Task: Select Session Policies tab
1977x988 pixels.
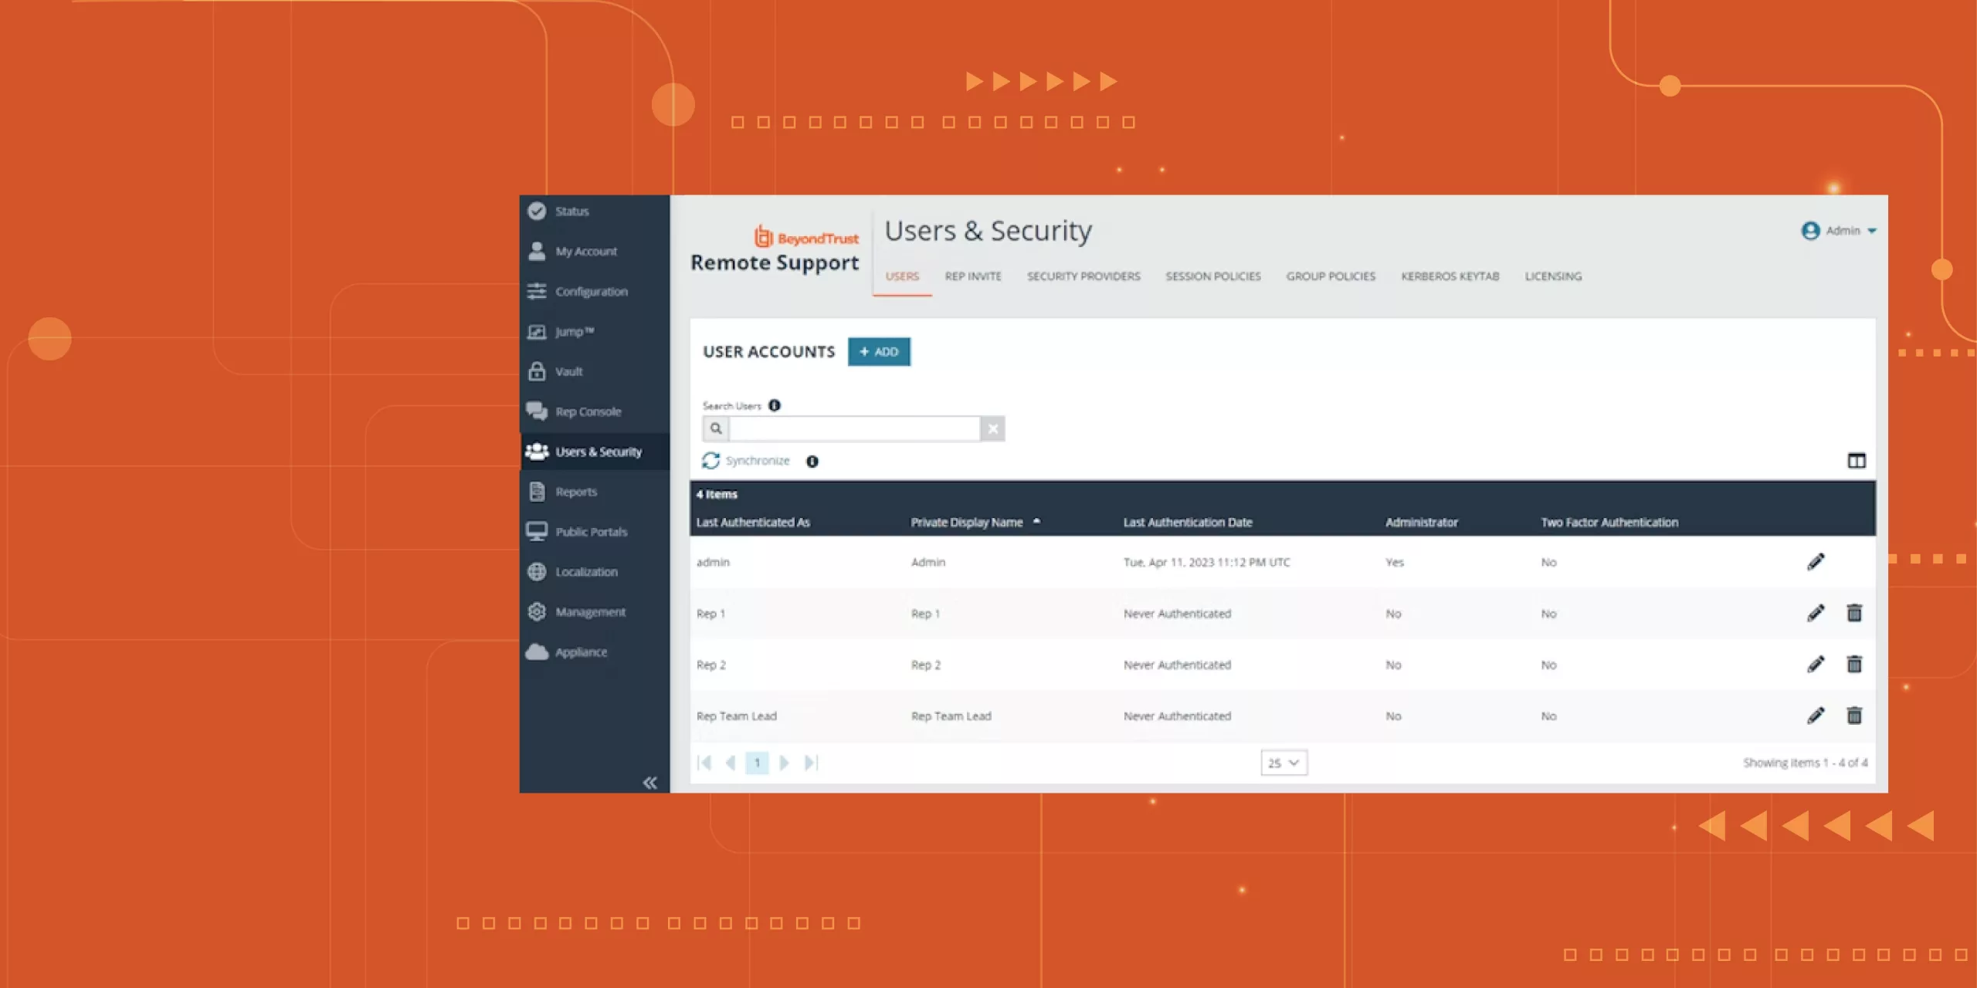Action: point(1213,276)
